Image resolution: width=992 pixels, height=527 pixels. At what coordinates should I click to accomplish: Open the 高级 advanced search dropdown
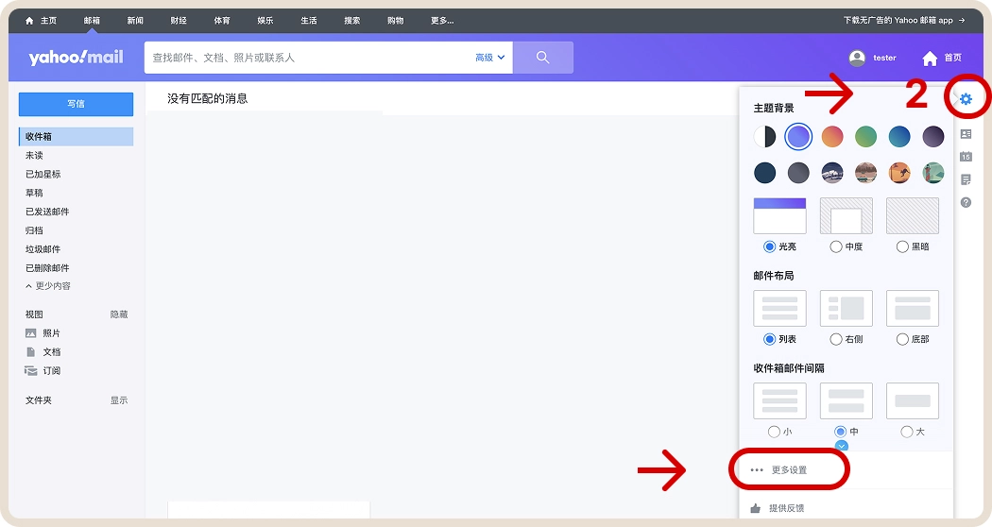(x=490, y=58)
